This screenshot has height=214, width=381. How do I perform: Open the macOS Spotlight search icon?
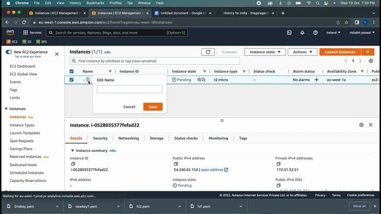[317, 3]
